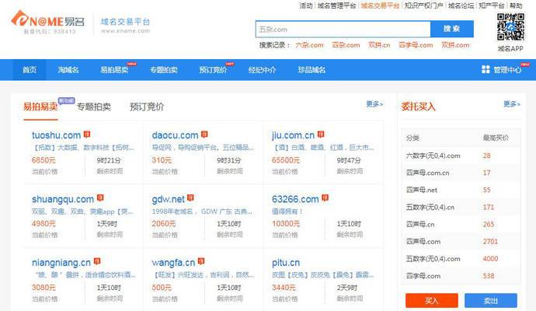Click the 6850元 price of tuoshu.com
Image resolution: width=536 pixels, height=311 pixels.
tap(44, 160)
